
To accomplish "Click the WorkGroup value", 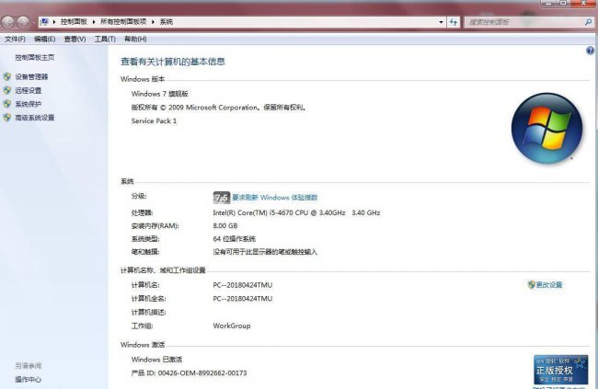I will coord(232,326).
